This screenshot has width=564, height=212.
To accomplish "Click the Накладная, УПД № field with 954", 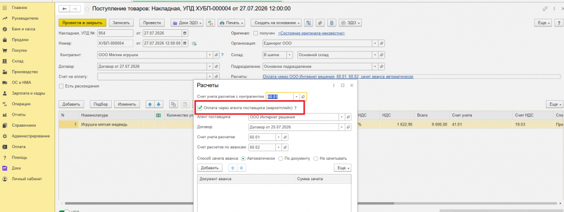I will click(x=115, y=34).
